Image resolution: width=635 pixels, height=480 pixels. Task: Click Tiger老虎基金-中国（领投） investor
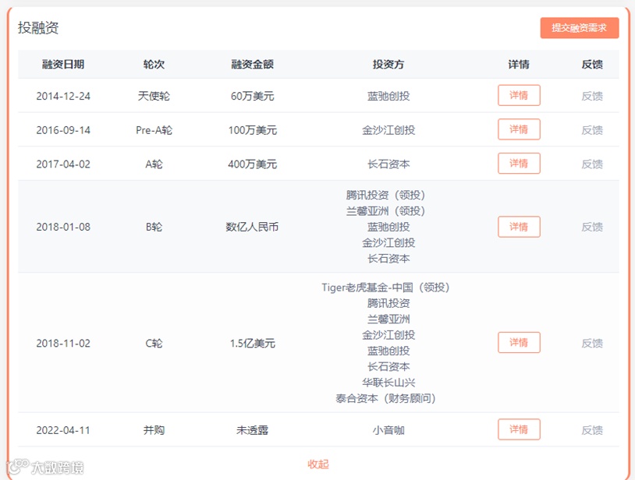point(385,288)
